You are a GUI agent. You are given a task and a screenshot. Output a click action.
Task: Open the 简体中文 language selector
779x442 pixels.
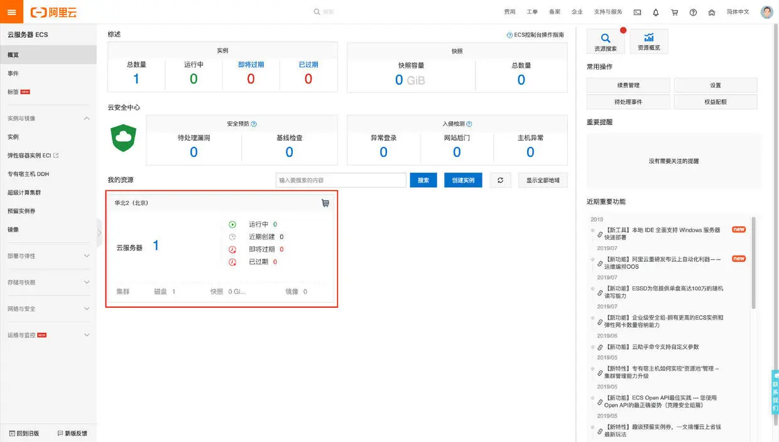tap(738, 12)
